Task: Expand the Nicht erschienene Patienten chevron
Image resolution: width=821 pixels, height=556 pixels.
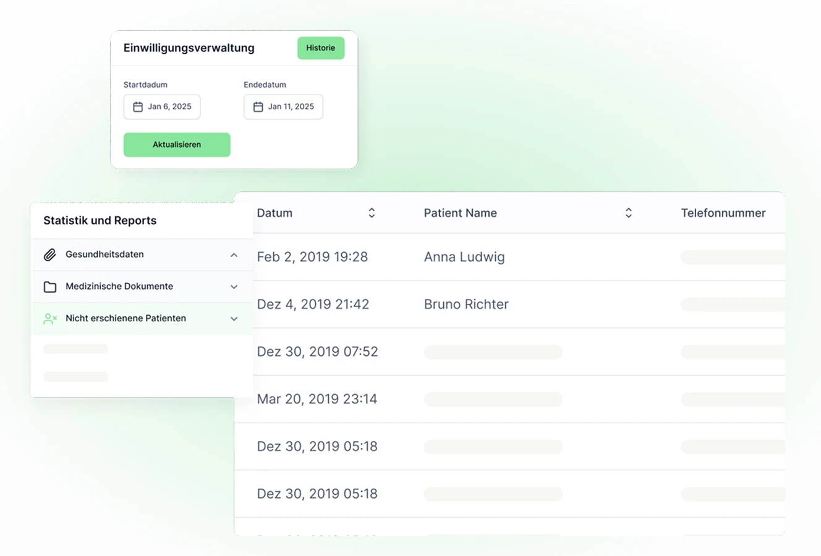Action: [x=234, y=319]
